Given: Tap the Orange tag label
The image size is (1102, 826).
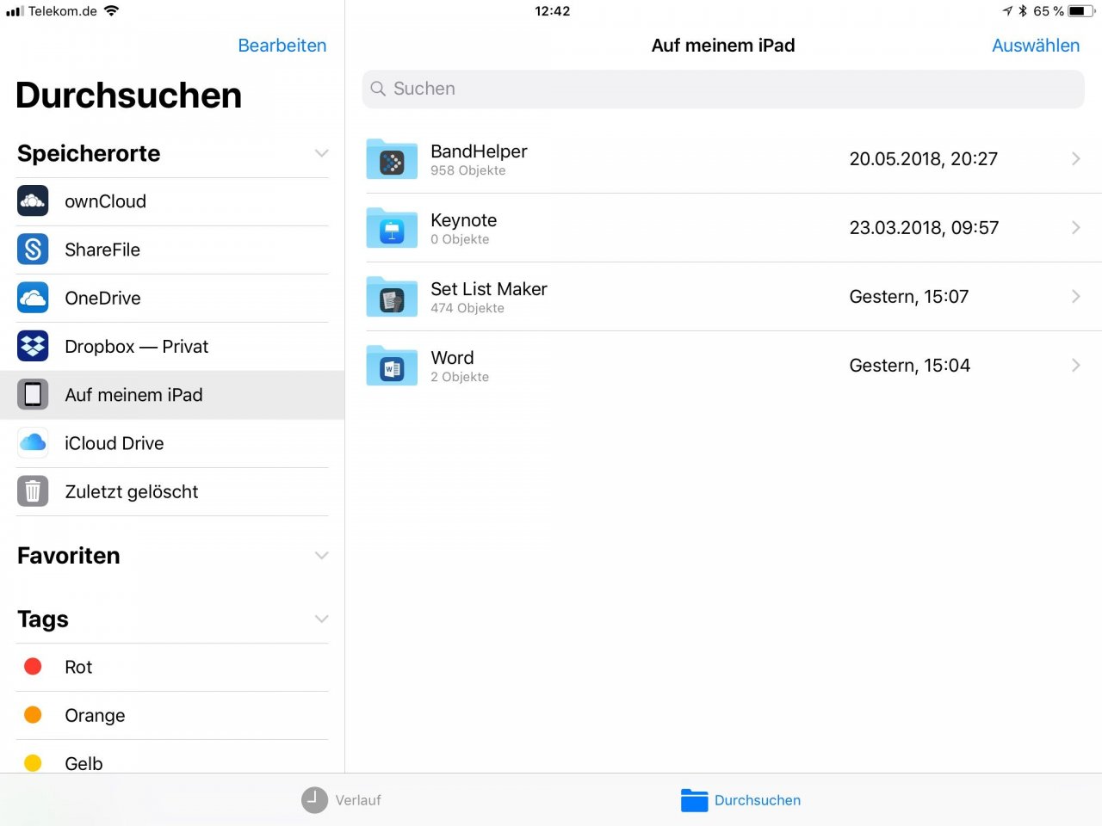Looking at the screenshot, I should [x=95, y=716].
